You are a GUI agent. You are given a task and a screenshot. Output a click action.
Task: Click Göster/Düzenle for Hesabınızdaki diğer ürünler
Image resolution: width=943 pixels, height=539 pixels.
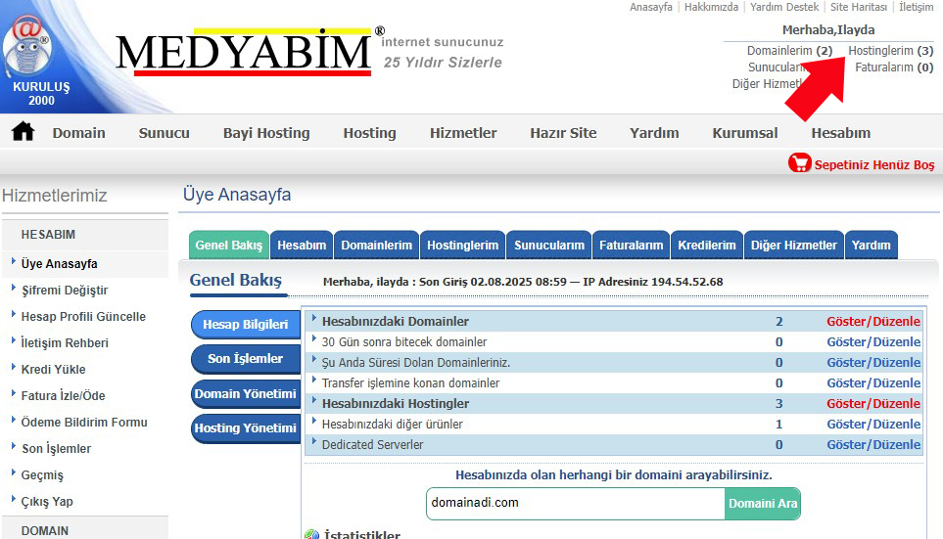[x=873, y=425]
